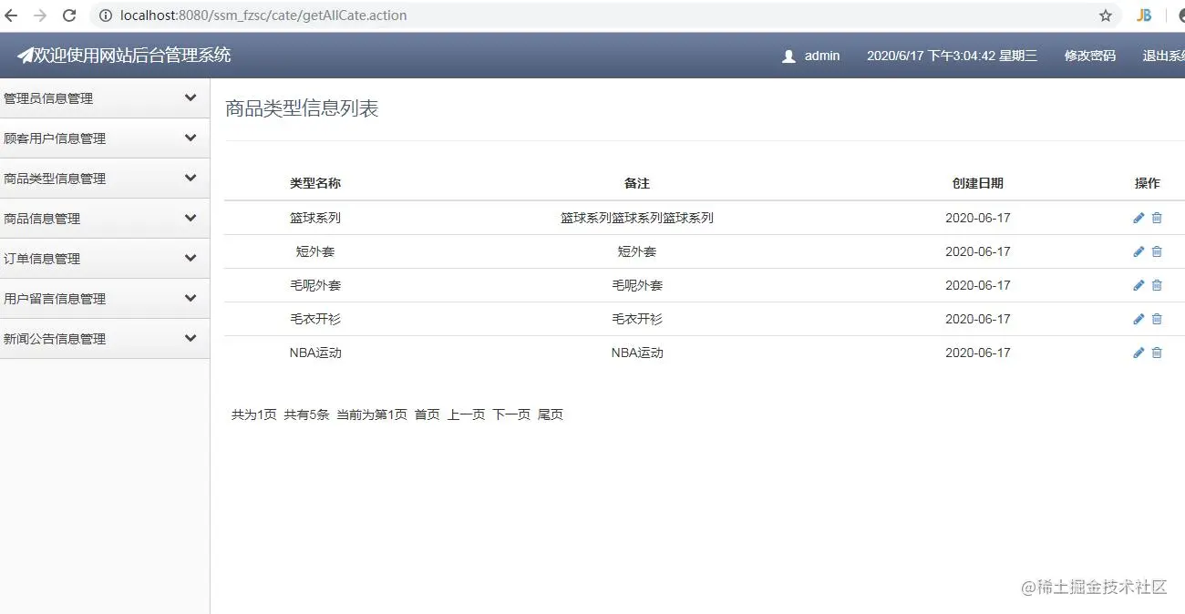Open 新闻公告信息管理 menu item

tap(105, 339)
